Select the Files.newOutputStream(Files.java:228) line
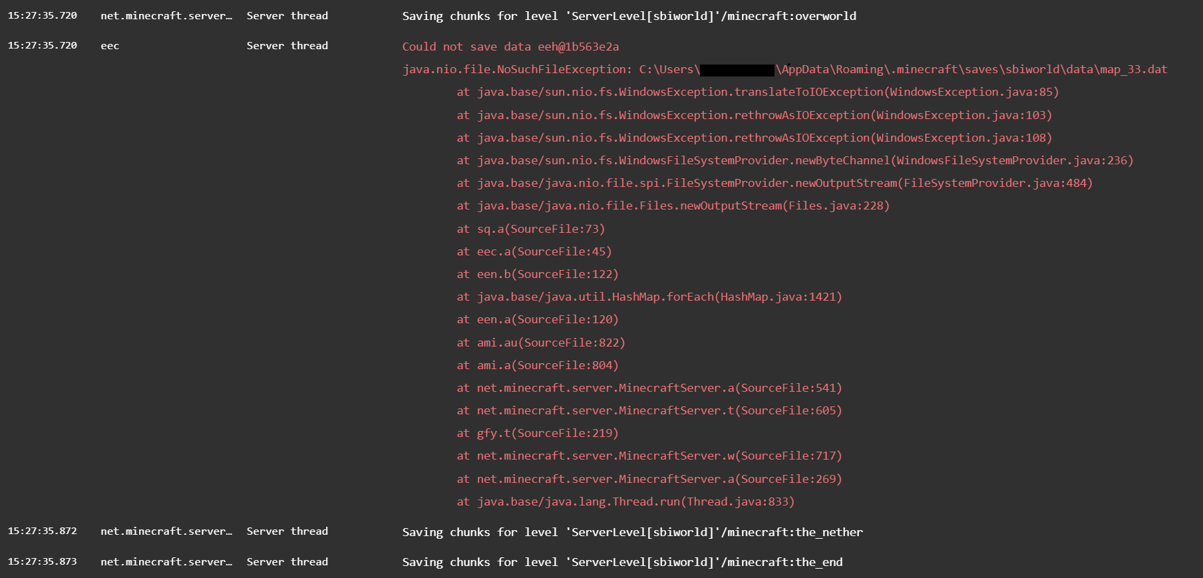 (673, 206)
